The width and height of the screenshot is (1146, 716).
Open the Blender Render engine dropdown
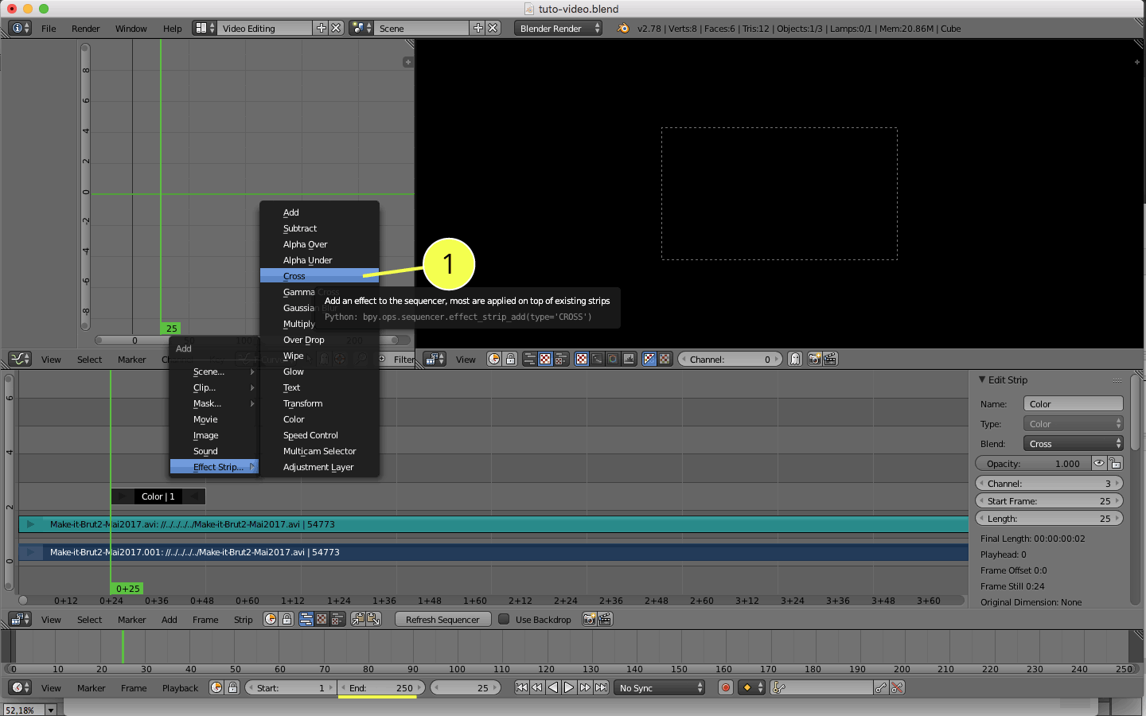point(557,28)
